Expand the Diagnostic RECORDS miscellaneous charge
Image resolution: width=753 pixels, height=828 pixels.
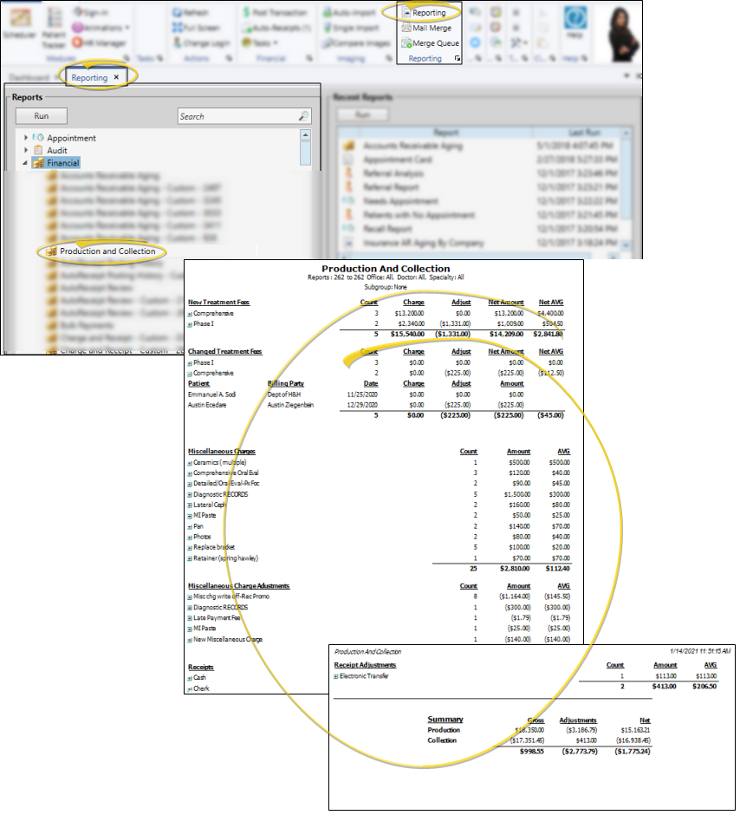[190, 494]
